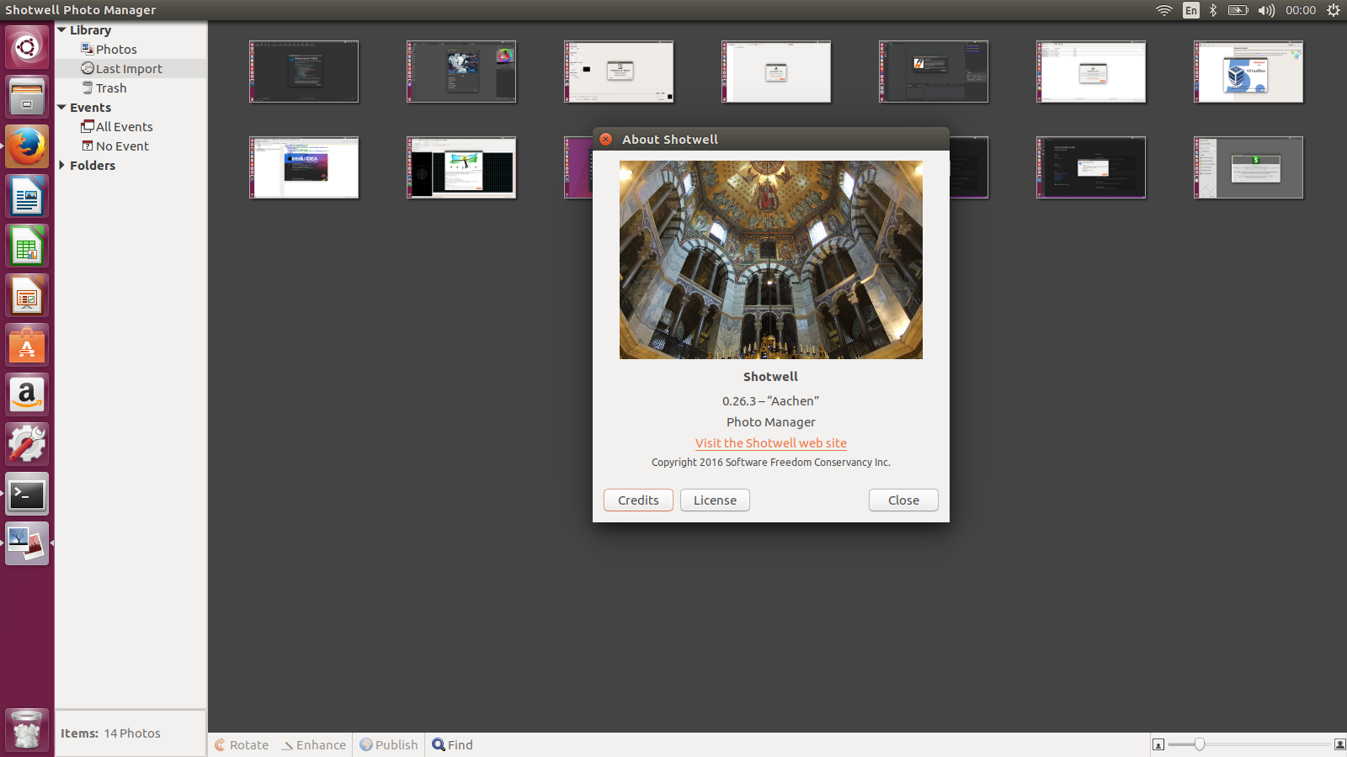This screenshot has width=1347, height=757.
Task: Select the gray thumbnail with green badge
Action: [x=1249, y=167]
